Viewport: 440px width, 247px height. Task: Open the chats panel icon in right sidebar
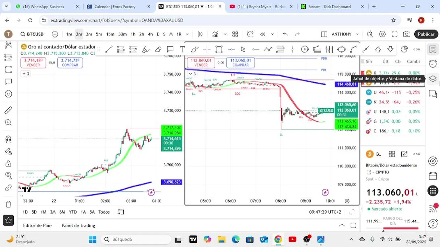(433, 93)
